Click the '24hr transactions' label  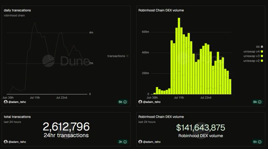[x=66, y=135]
